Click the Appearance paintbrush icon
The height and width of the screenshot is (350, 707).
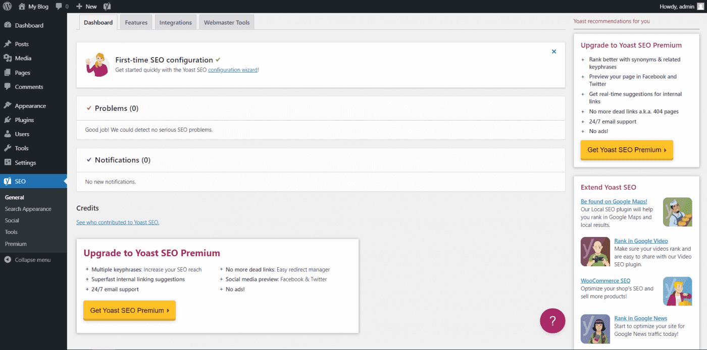click(8, 106)
